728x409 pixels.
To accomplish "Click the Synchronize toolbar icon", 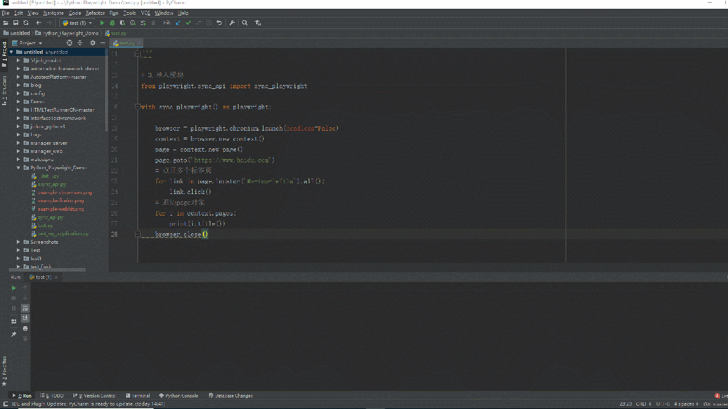I will (x=26, y=23).
